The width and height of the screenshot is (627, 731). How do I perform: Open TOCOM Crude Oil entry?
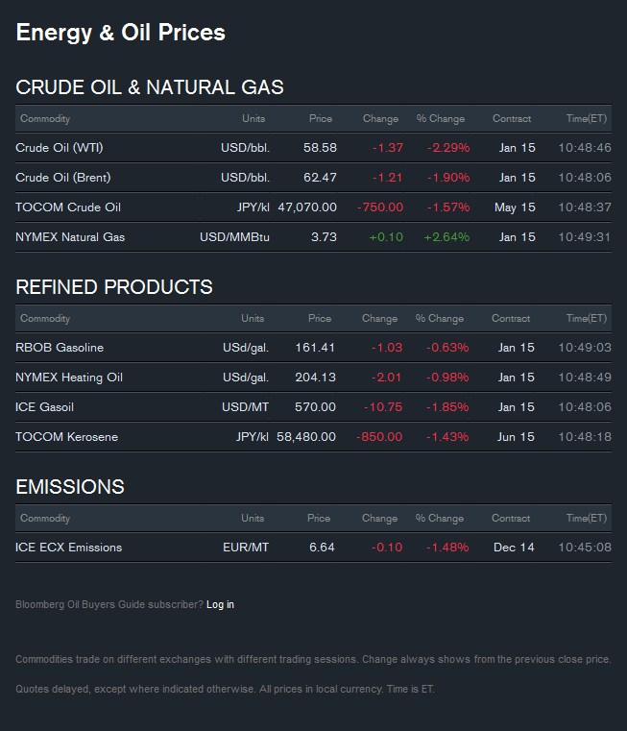[x=68, y=207]
